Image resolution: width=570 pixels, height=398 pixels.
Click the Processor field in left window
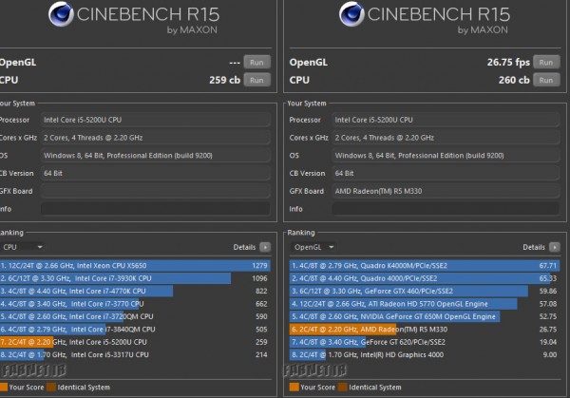156,120
